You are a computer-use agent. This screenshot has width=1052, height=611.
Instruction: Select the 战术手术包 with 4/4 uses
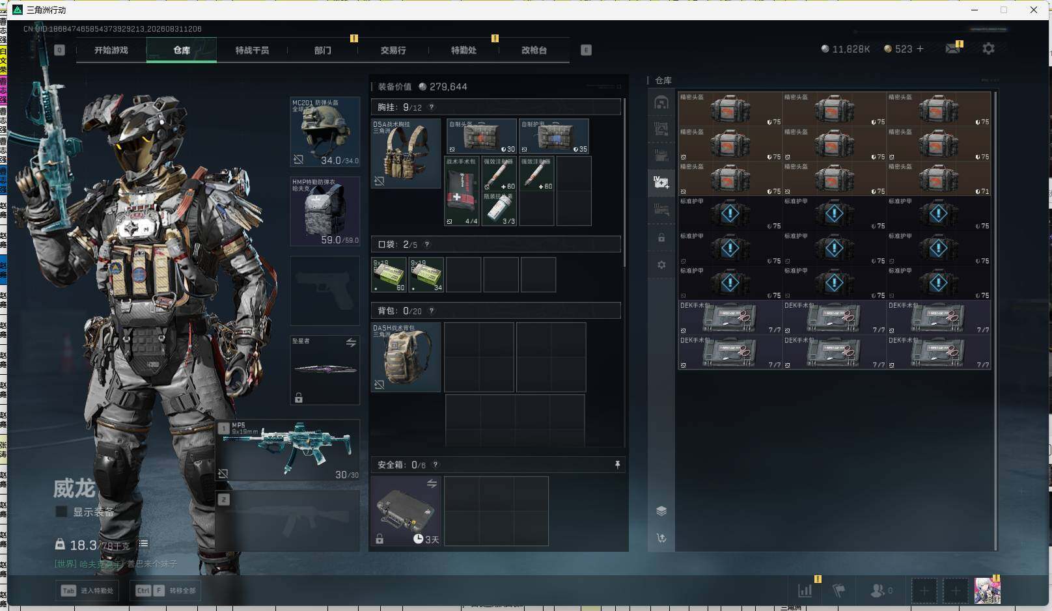462,191
